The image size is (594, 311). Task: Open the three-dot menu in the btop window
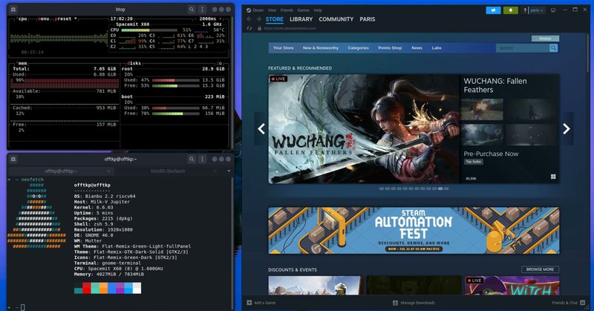(x=202, y=10)
